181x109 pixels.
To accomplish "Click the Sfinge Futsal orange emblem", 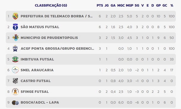I will click(x=15, y=91).
